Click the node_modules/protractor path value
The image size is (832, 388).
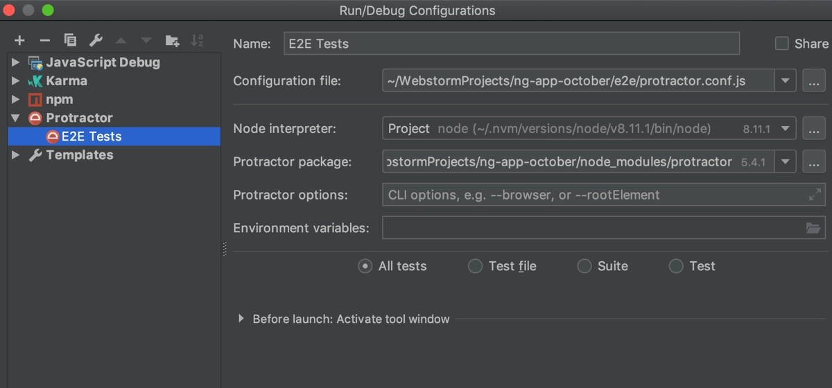point(560,162)
